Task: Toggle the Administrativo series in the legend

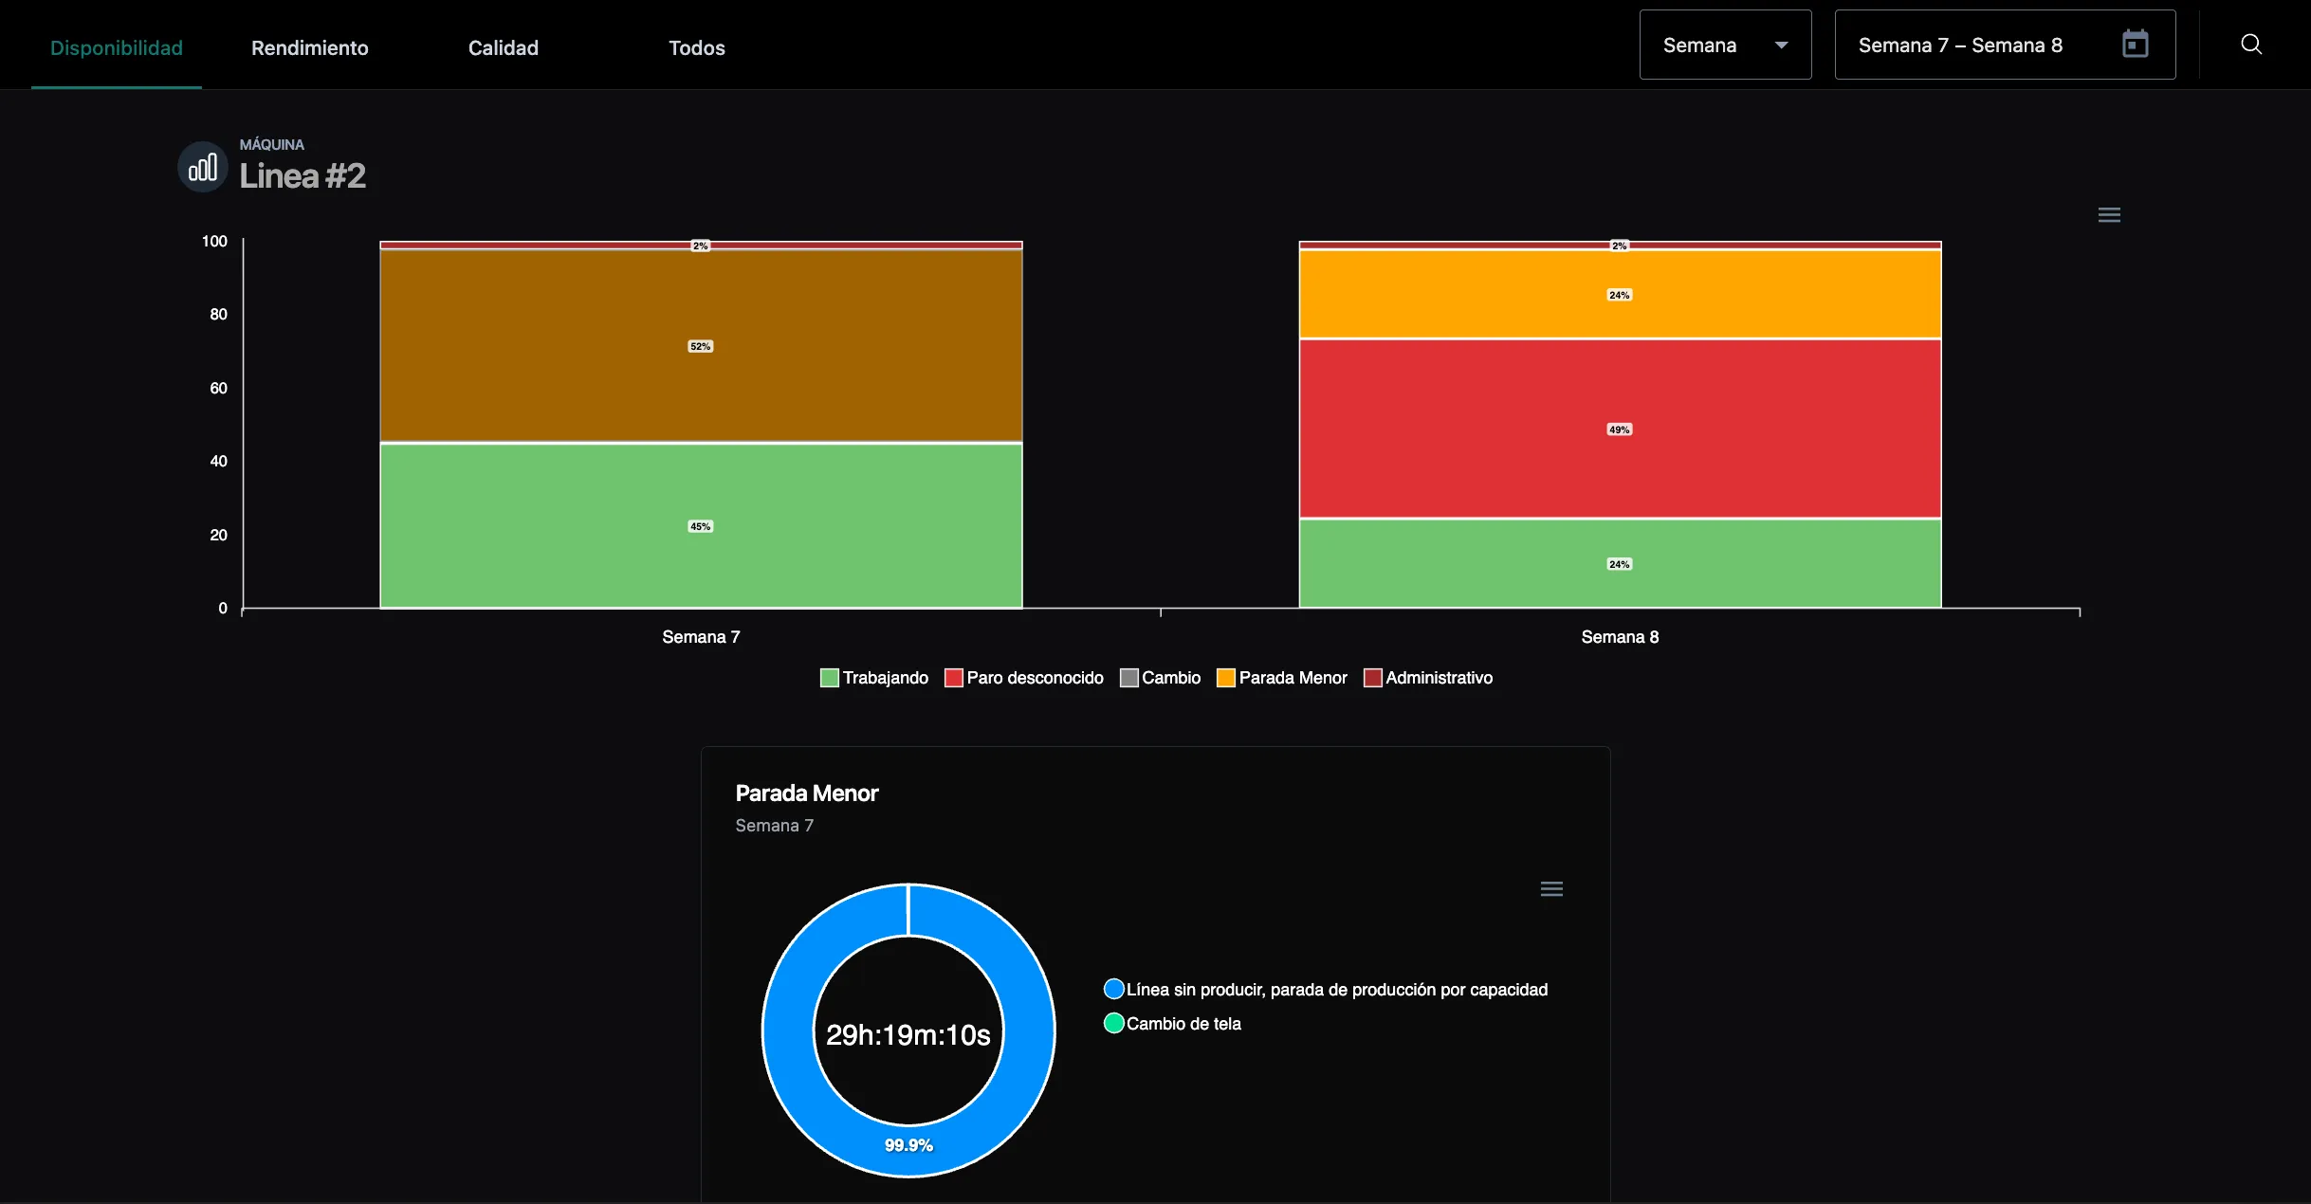Action: [1429, 677]
